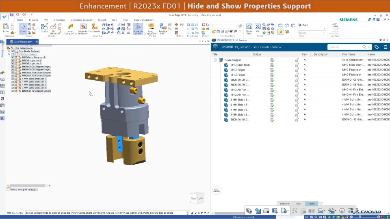This screenshot has width=390, height=219.
Task: Collapse Case Gripper row in ENOVIA tree
Action: (215, 60)
